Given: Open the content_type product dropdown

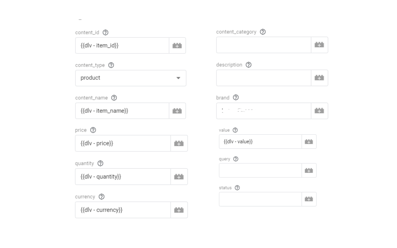Looking at the screenshot, I should [x=131, y=78].
